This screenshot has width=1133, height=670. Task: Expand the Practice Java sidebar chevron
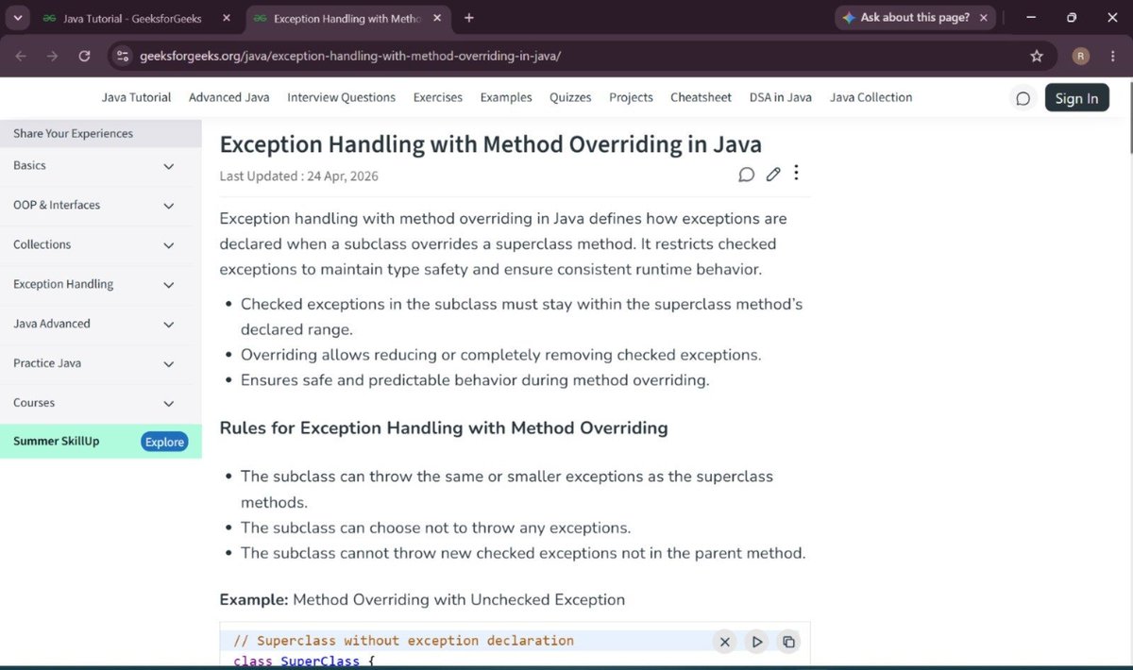(x=169, y=364)
